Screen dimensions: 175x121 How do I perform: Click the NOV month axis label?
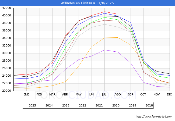click(157, 94)
